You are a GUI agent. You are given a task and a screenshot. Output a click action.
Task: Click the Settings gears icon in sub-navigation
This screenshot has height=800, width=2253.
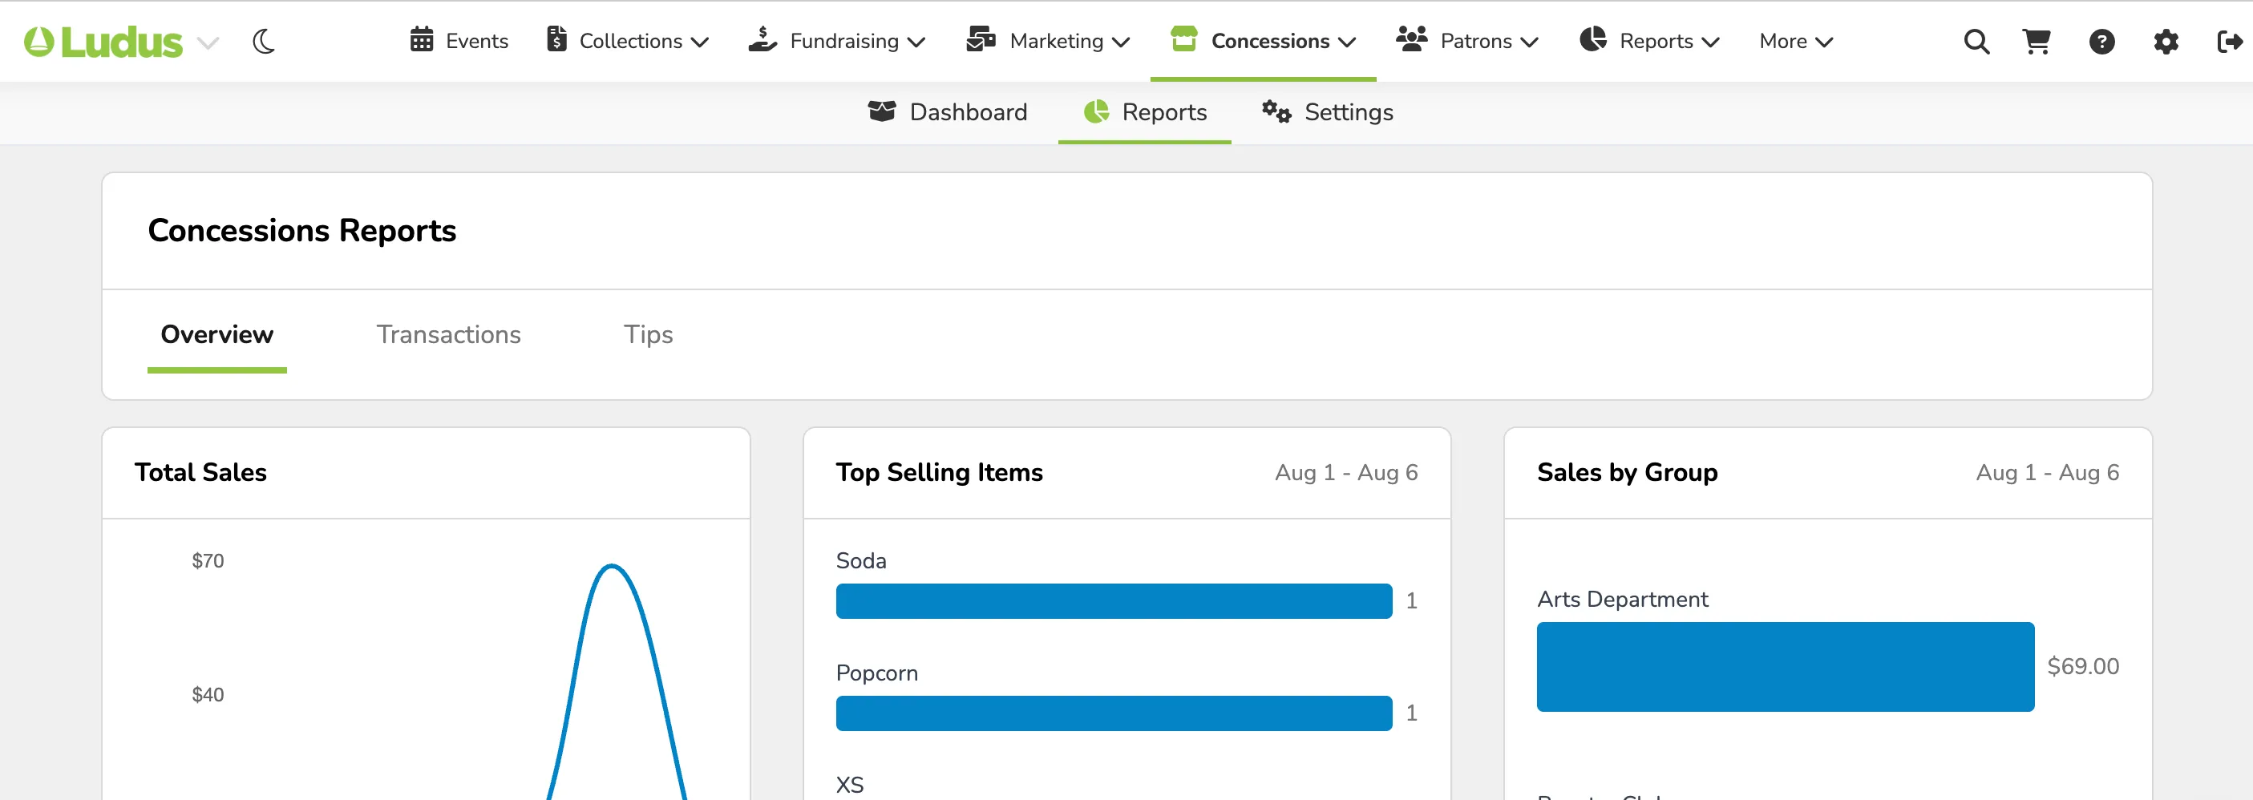pos(1276,111)
